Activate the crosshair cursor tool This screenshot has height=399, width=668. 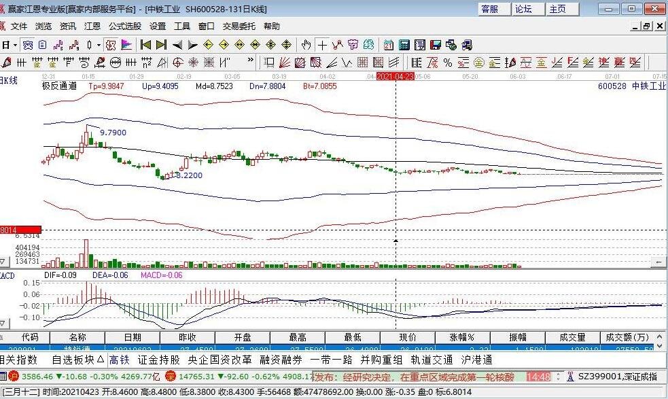click(323, 45)
